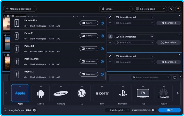Open the share icon button
Image resolution: width=184 pixels, height=116 pixels.
point(171,9)
